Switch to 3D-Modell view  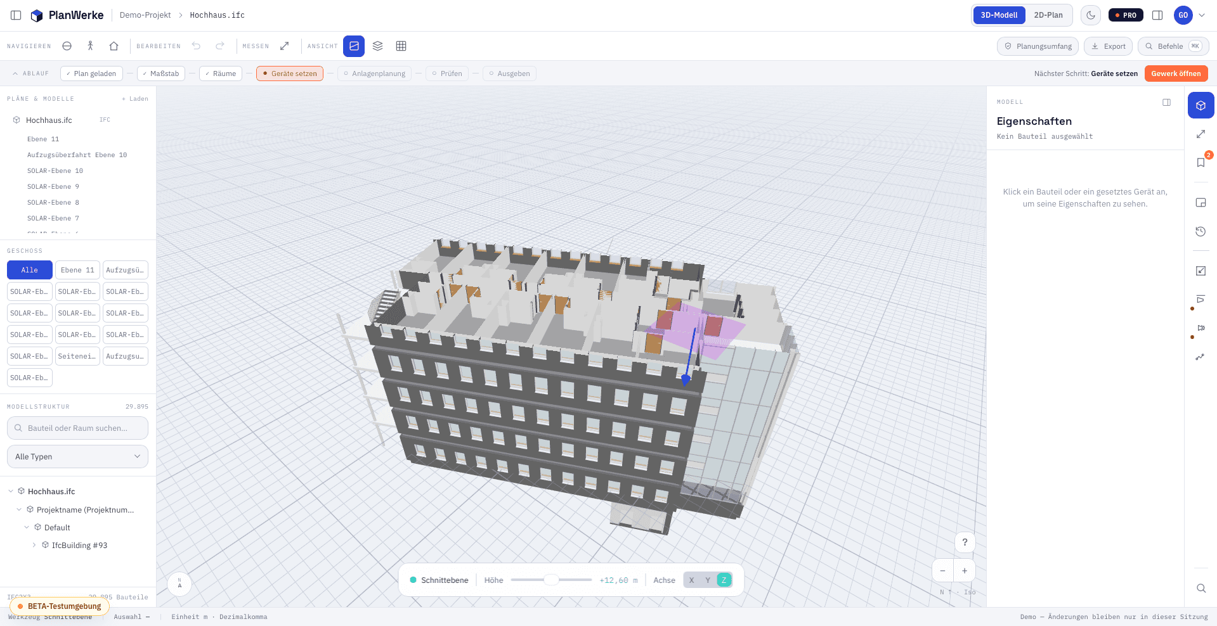(999, 15)
